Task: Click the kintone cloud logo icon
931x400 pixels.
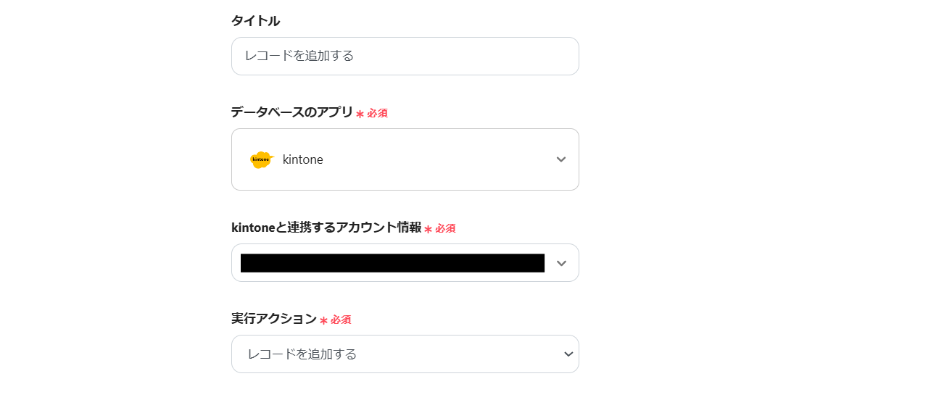Action: pyautogui.click(x=261, y=159)
